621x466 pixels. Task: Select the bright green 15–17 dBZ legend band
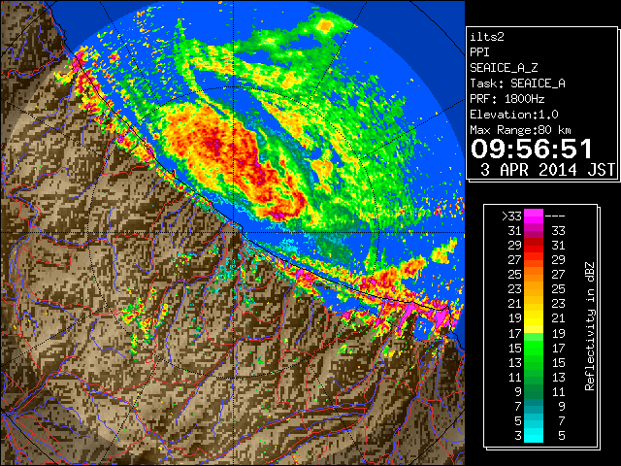coord(534,348)
